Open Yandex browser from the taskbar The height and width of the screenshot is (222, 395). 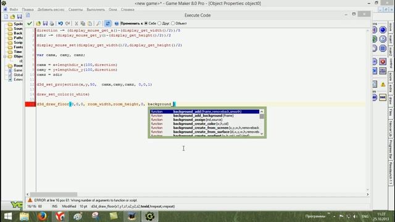click(x=60, y=216)
